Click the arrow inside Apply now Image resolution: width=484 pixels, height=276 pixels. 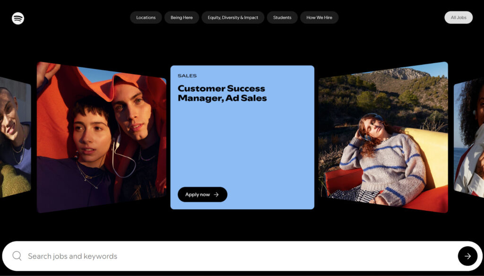point(216,195)
